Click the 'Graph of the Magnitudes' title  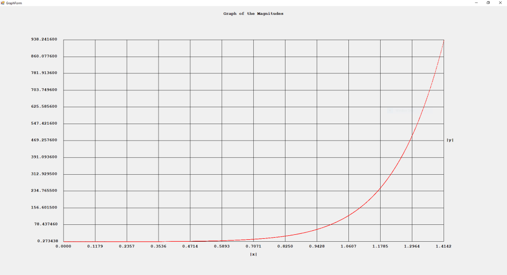click(x=253, y=14)
